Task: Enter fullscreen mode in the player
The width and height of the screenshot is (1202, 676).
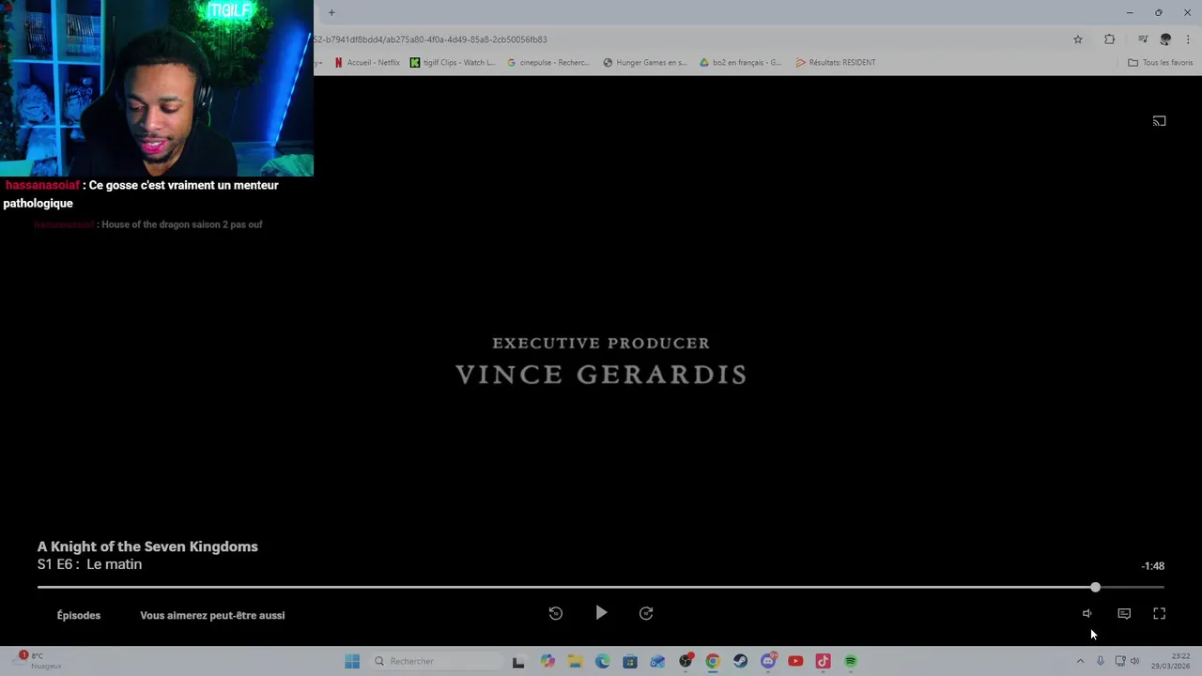Action: pos(1160,613)
